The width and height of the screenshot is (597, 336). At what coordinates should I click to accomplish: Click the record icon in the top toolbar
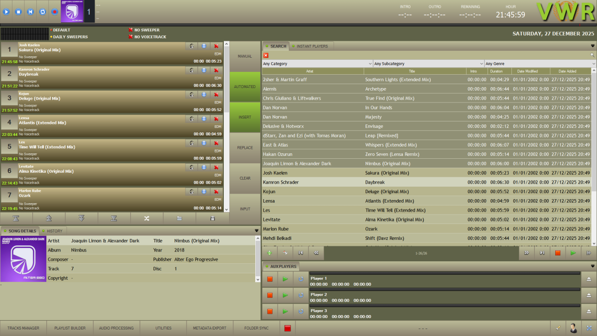(x=54, y=11)
